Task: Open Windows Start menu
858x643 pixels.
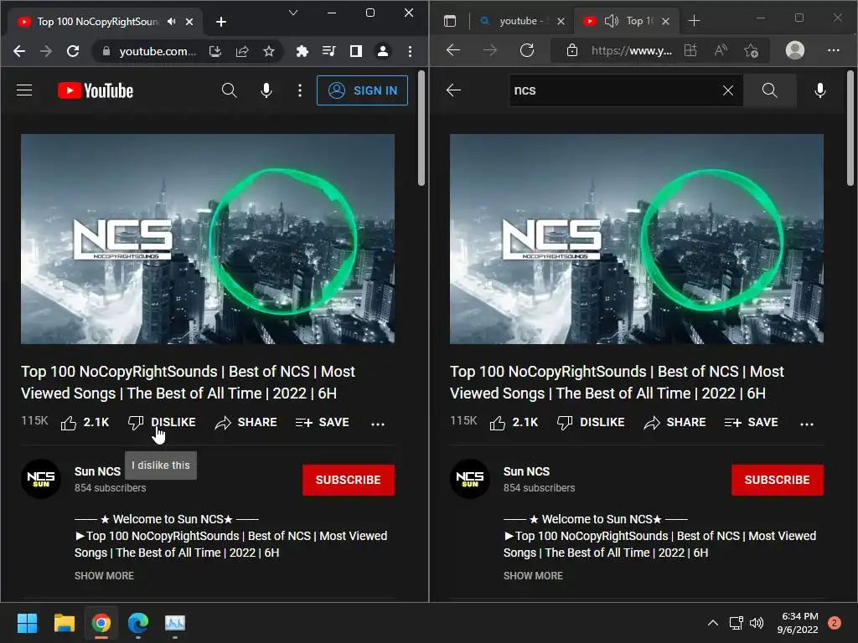Action: 27,623
